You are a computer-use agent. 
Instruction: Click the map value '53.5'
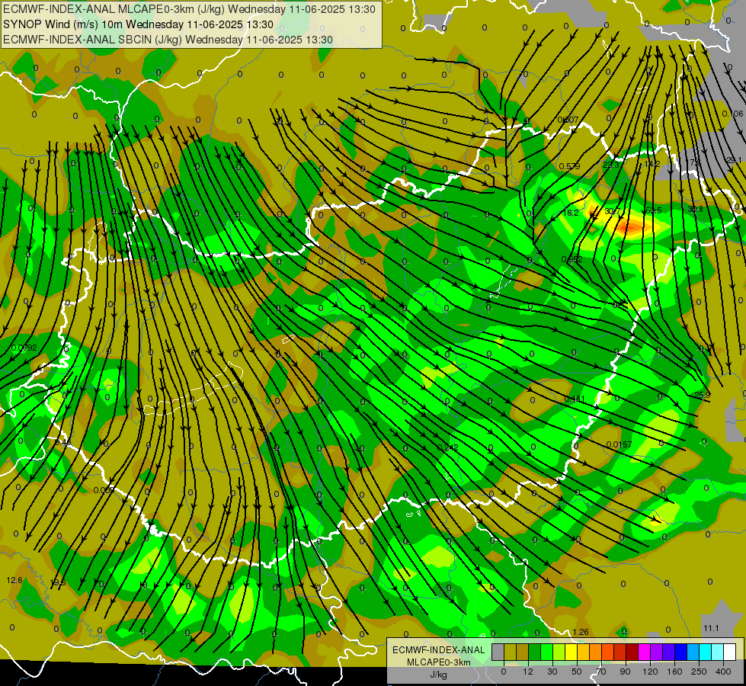click(654, 211)
